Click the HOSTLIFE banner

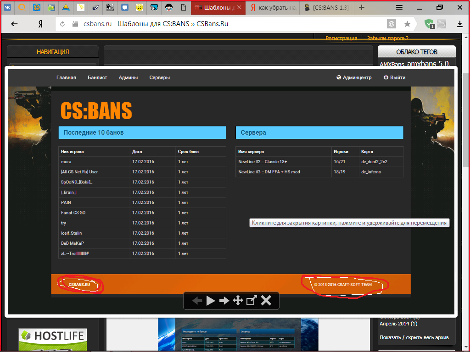tap(53, 340)
